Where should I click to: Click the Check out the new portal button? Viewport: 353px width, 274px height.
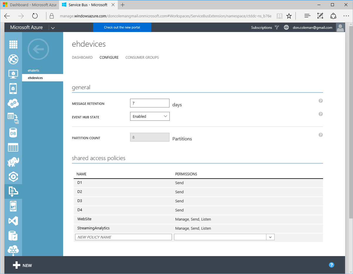(122, 27)
